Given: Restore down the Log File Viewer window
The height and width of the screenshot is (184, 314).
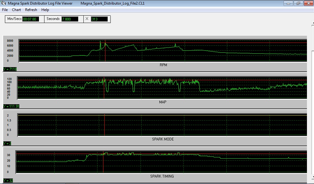Looking at the screenshot, I should (x=298, y=3).
